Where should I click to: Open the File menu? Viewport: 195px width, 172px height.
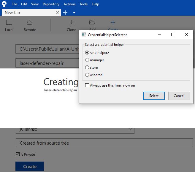point(14,4)
